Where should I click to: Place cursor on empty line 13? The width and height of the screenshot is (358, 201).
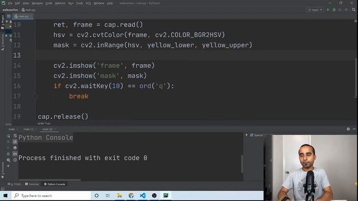click(196, 55)
